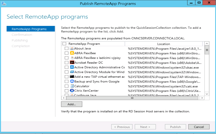Click the Citrix\Xe... location path
The width and height of the screenshot is (216, 134).
[164, 91]
